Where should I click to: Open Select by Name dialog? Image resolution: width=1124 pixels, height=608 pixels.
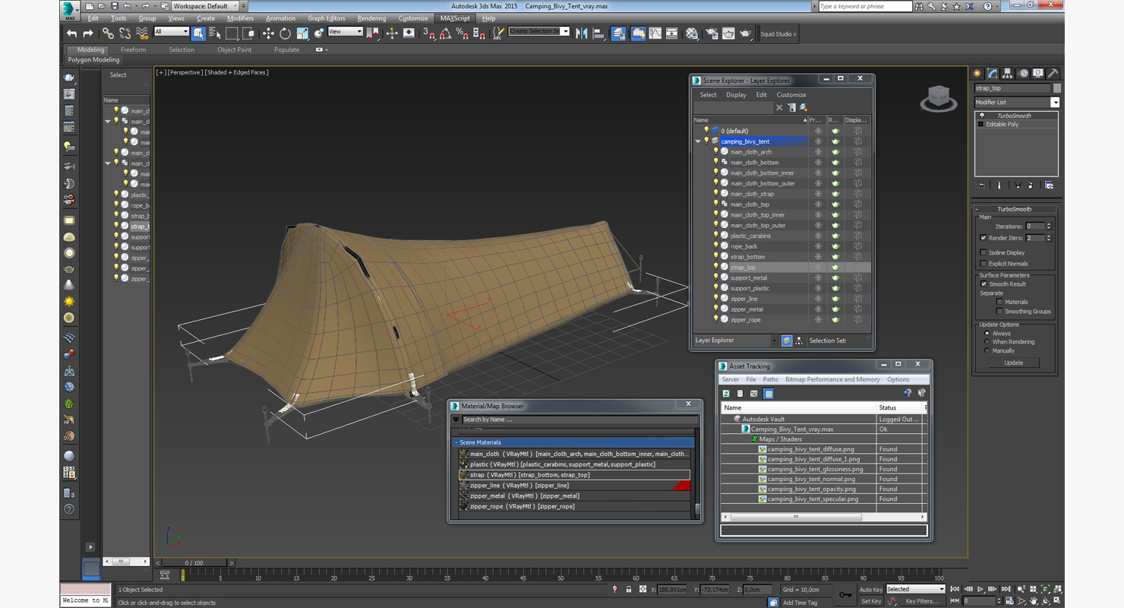pos(214,33)
